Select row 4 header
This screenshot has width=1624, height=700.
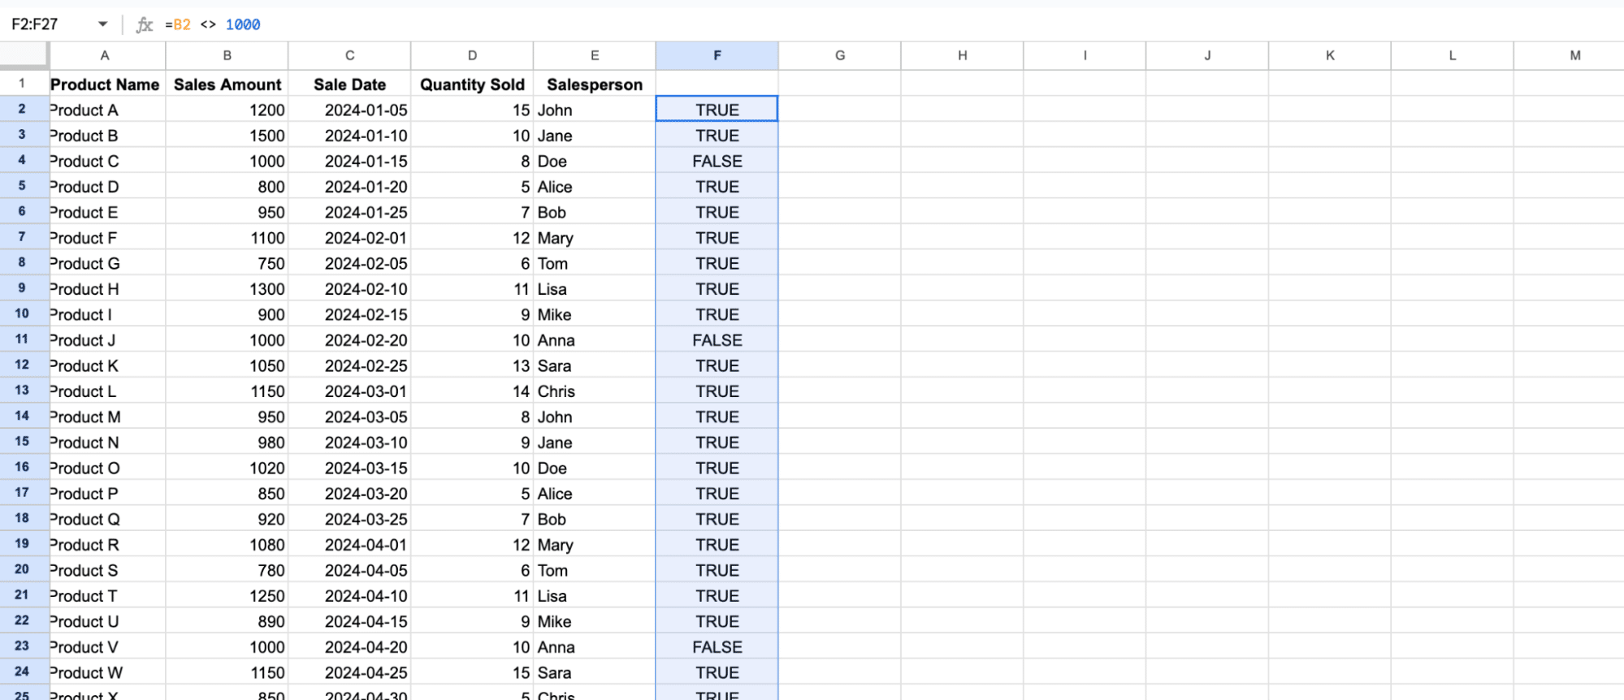point(23,160)
